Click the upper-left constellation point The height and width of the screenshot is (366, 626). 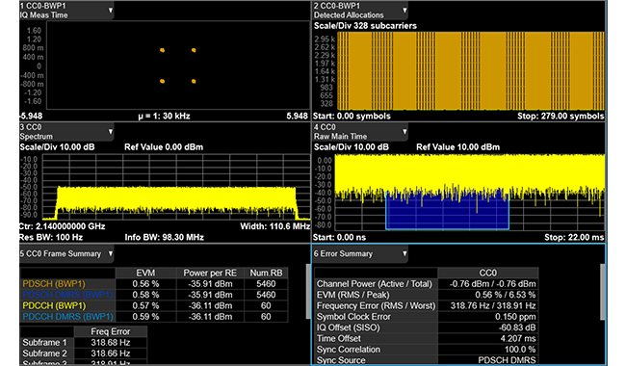(163, 50)
